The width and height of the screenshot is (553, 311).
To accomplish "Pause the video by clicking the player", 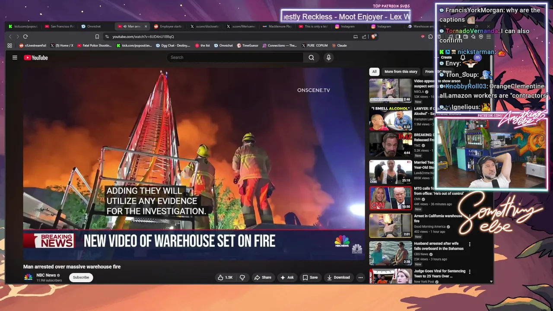I will point(194,163).
